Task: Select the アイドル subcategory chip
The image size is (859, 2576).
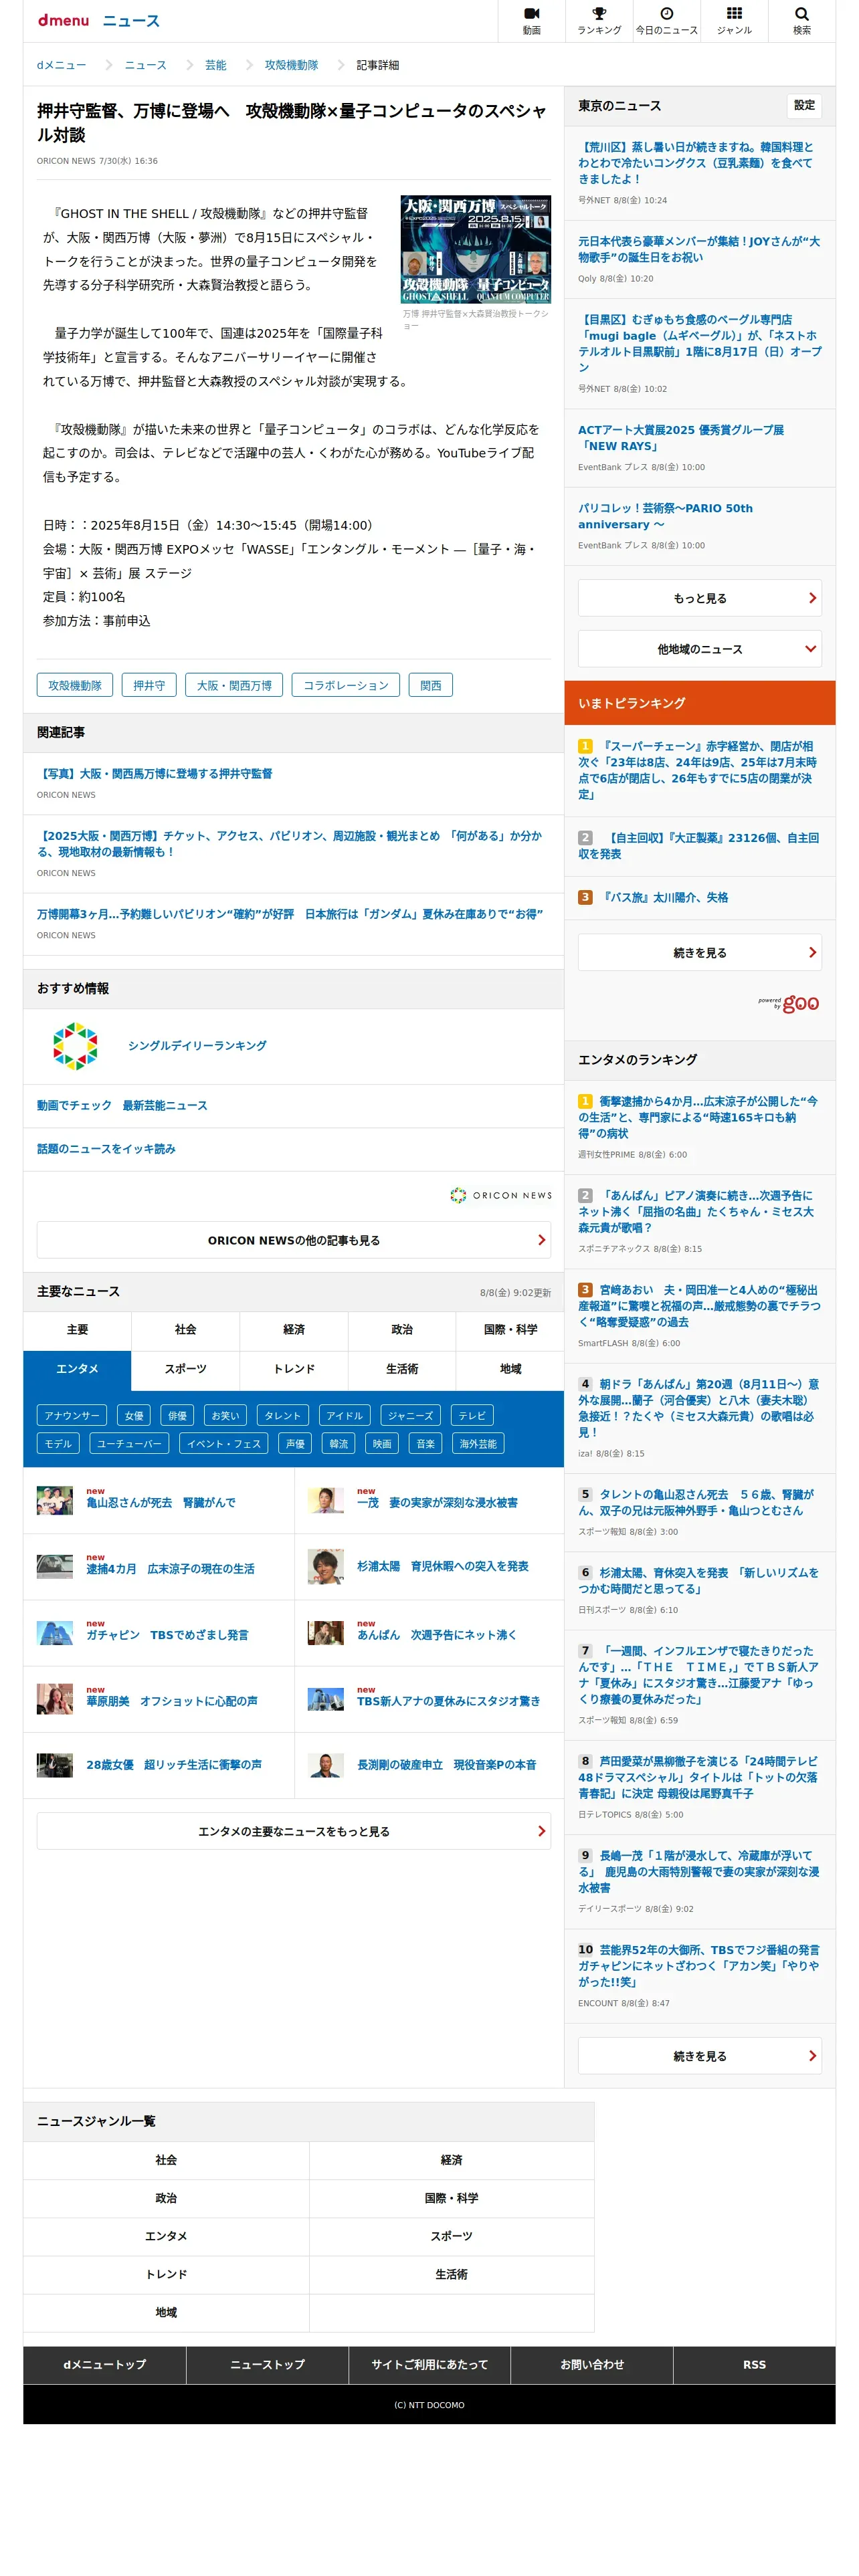Action: click(344, 1416)
